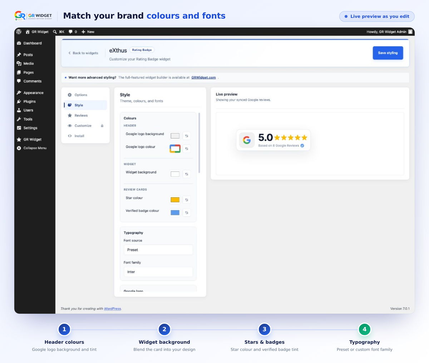Open the GRWidget.com link
Viewport: 429px width, 363px height.
203,78
